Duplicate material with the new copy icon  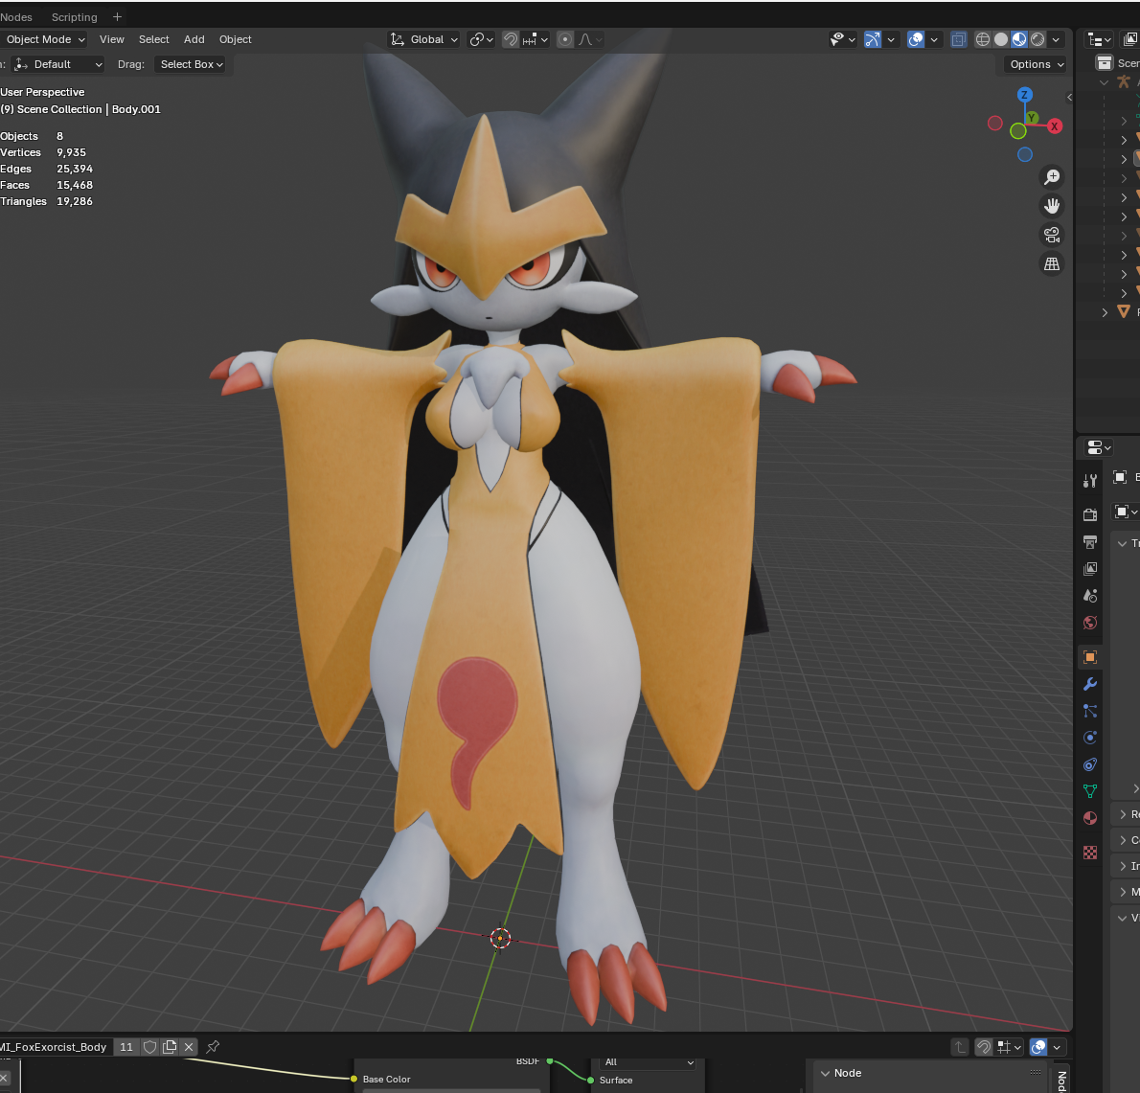[x=170, y=1047]
